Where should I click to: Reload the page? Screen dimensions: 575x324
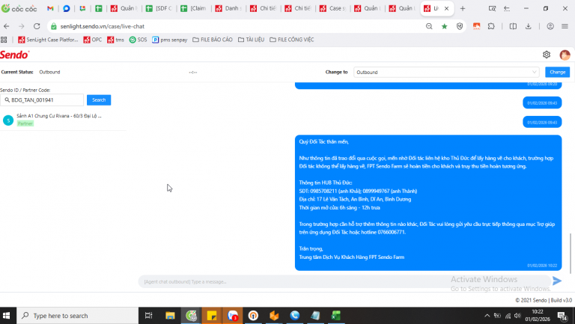pyautogui.click(x=37, y=26)
